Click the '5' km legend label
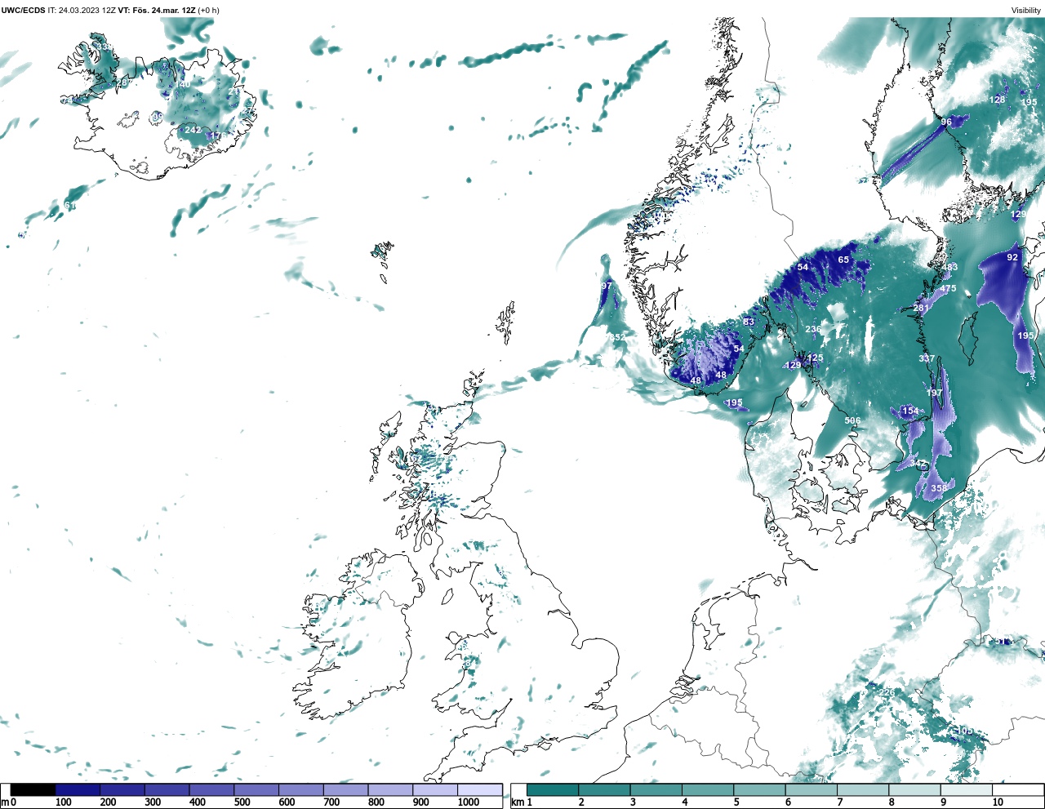This screenshot has width=1045, height=809. point(736,802)
